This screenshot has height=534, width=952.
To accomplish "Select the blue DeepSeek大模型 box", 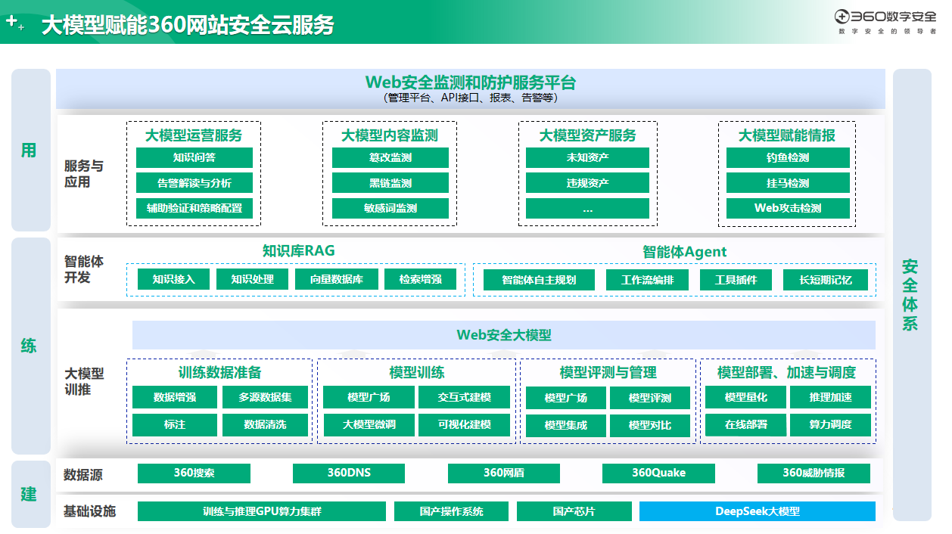I will (x=757, y=511).
